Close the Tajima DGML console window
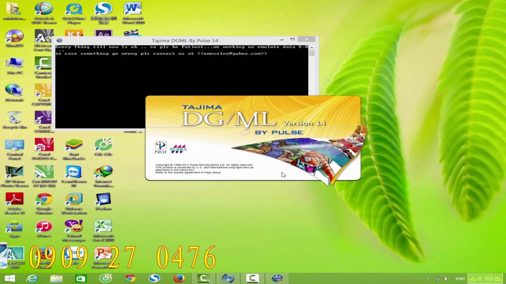Viewport: 506px width, 284px height. tap(306, 39)
